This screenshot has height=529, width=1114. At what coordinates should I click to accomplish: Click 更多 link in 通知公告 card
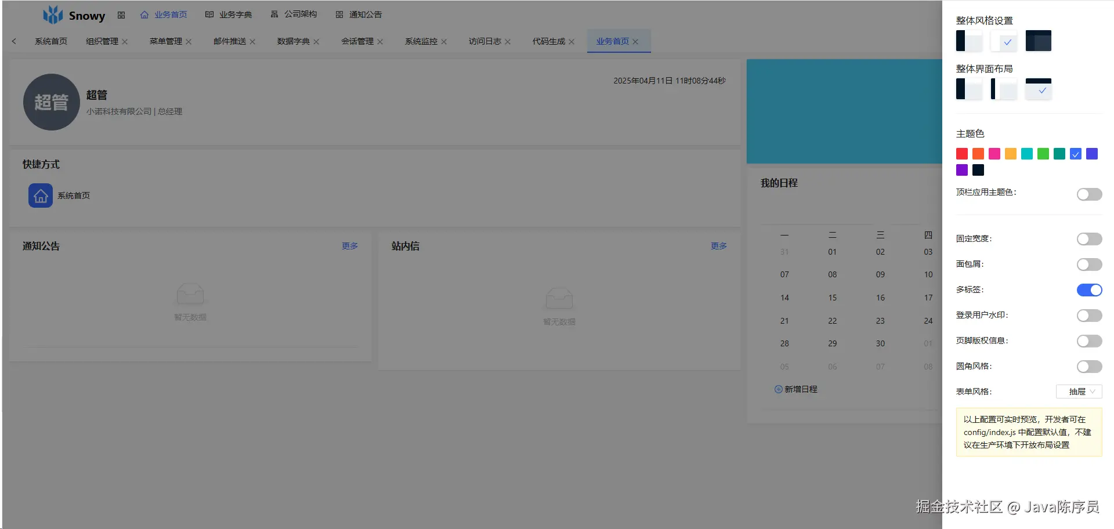(x=350, y=246)
